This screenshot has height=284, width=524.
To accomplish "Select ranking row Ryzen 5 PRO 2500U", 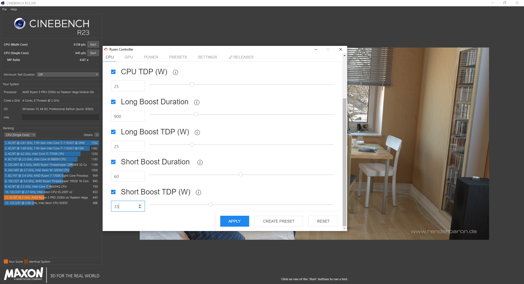I will 51,197.
